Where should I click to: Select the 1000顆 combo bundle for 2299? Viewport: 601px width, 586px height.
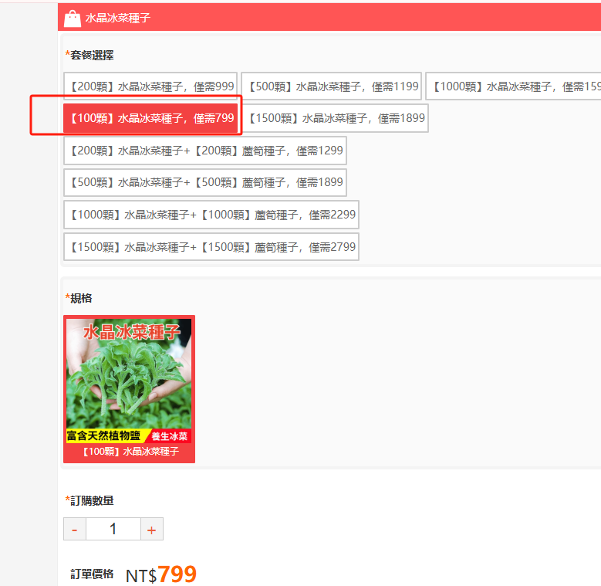pyautogui.click(x=211, y=215)
